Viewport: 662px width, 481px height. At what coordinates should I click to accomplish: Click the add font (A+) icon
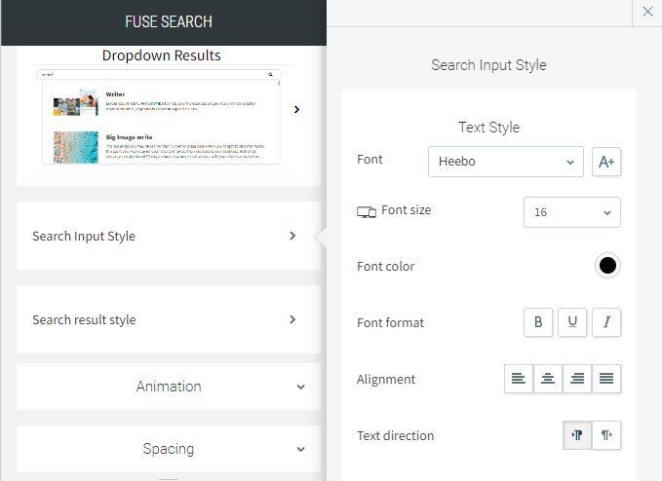click(x=606, y=162)
